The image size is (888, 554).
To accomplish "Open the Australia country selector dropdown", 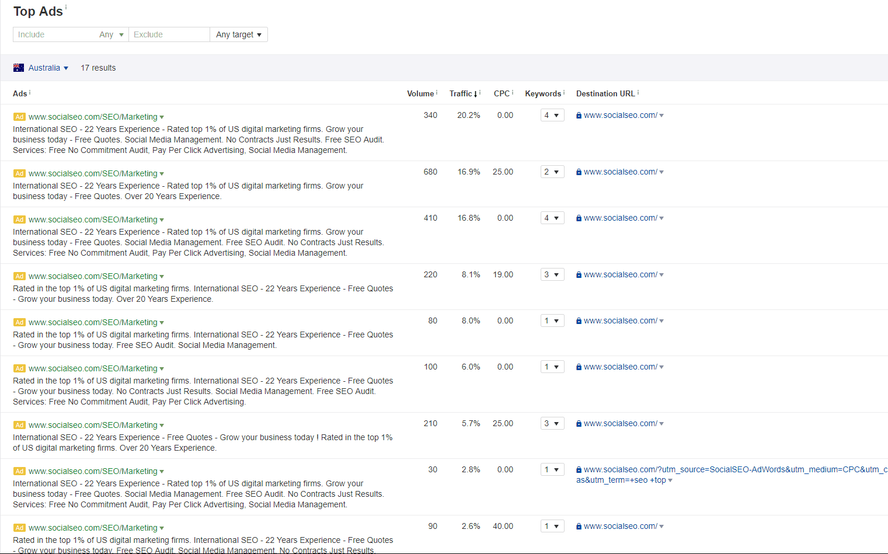I will tap(66, 68).
